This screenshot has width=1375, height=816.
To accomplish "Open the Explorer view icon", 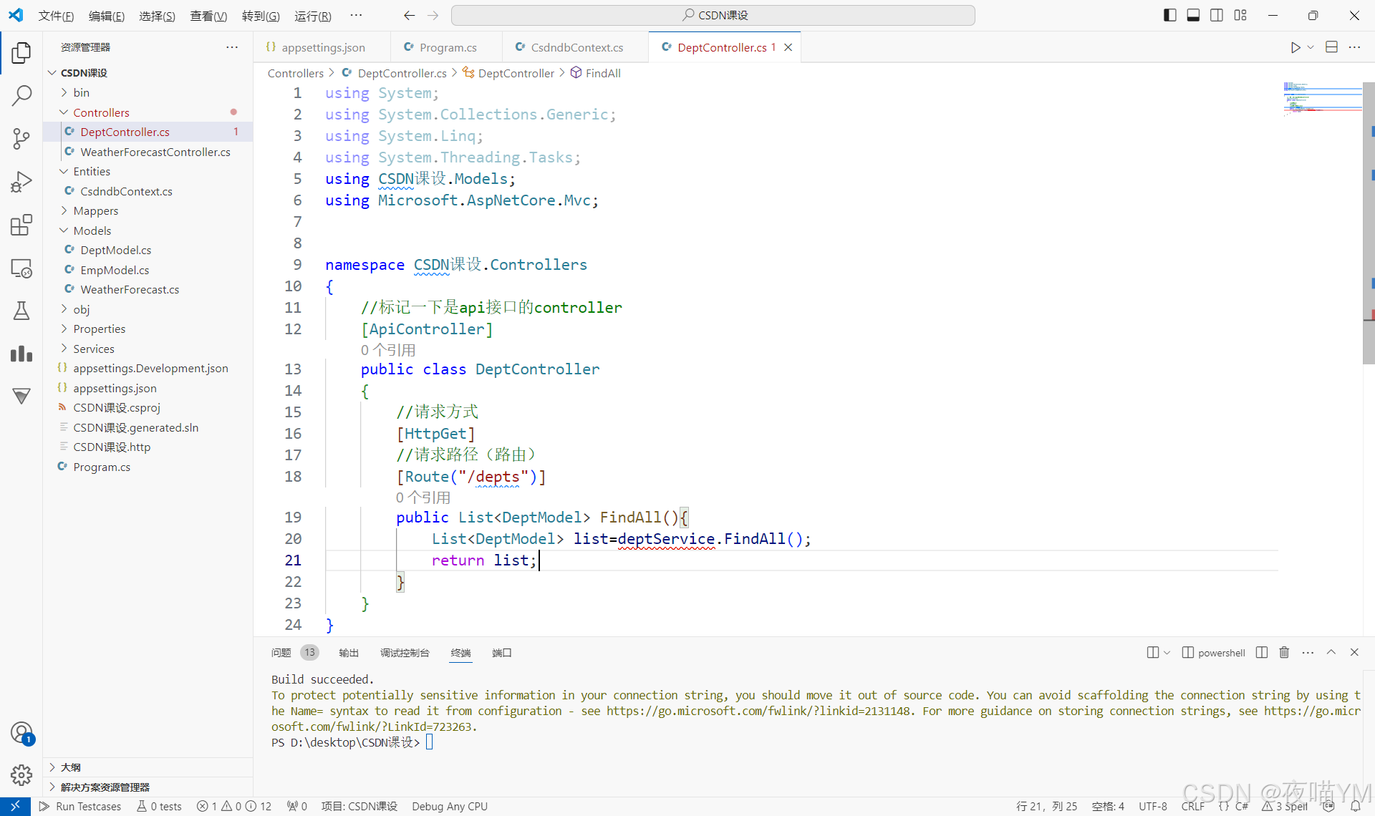I will pos(21,52).
